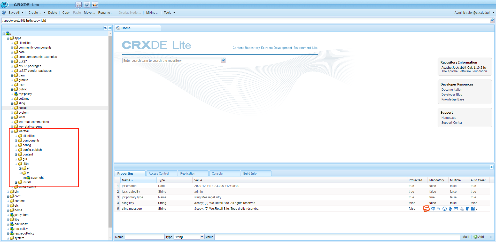Open the Package Share icon in the header
The image size is (496, 242).
pyautogui.click(x=95, y=5)
